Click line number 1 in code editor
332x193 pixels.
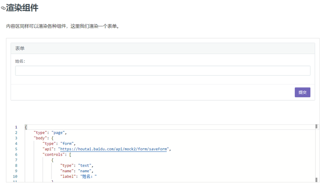coord(16,127)
